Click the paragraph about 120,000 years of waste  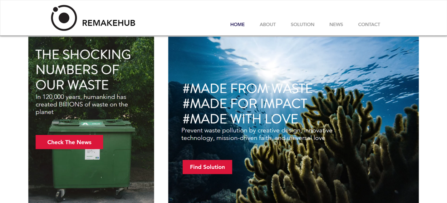pos(82,104)
